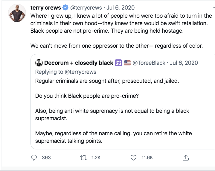This screenshot has height=171, width=215.
Task: Click the reply speech bubble icon
Action: (34, 157)
